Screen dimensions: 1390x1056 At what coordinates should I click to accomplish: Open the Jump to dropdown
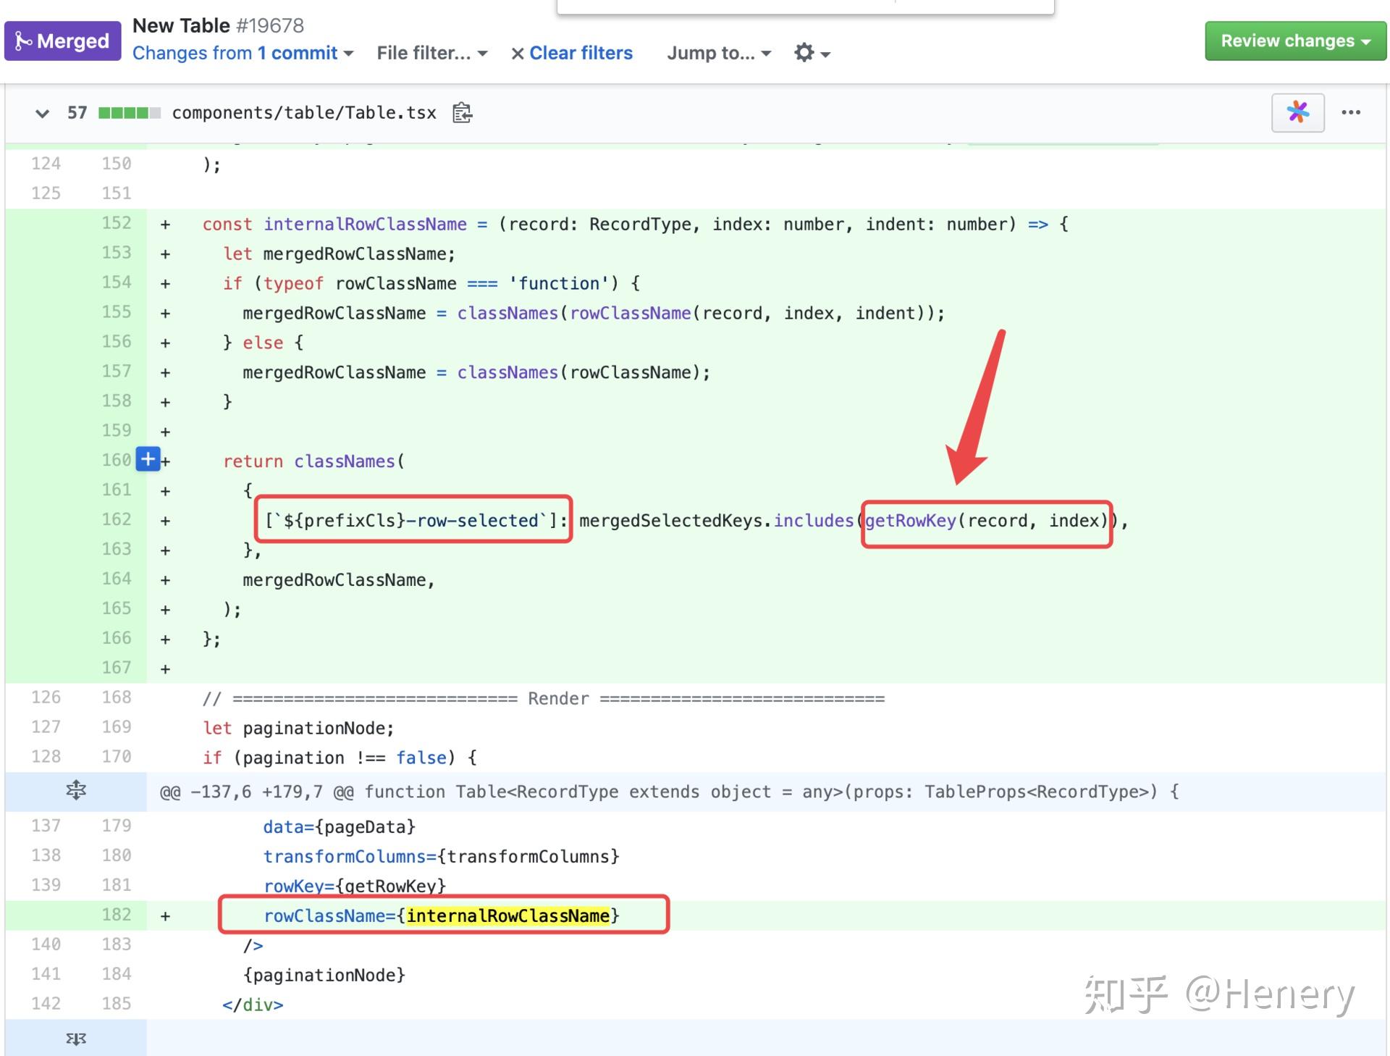click(x=718, y=53)
